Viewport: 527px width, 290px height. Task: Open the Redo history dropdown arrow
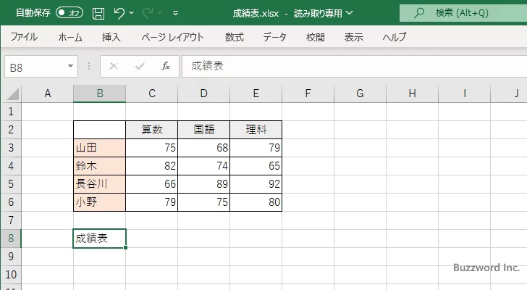(x=160, y=13)
